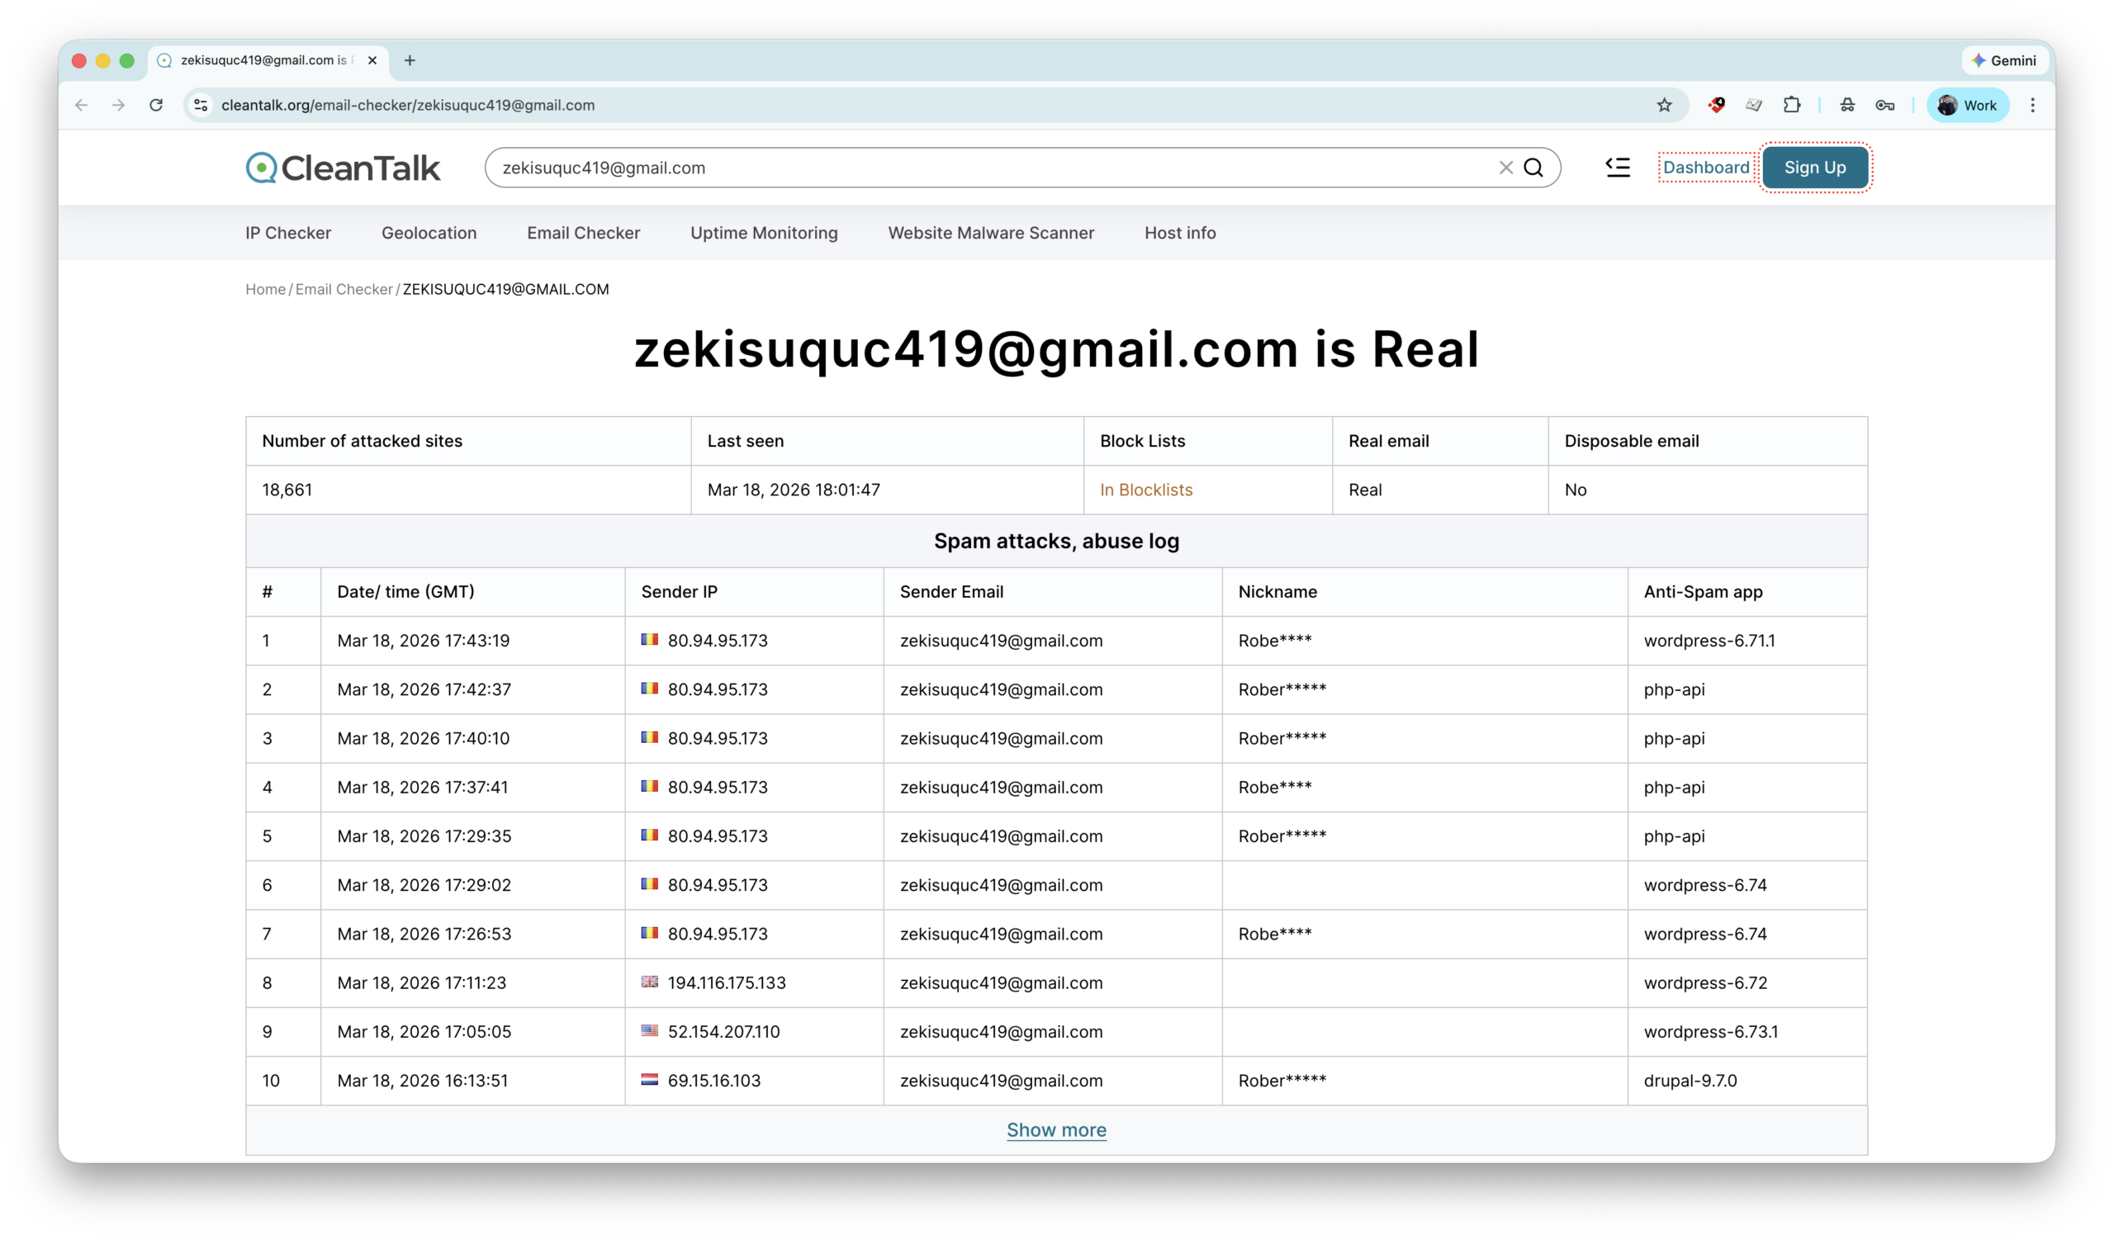The image size is (2114, 1240).
Task: Bookmark the page with the star icon
Action: (1664, 105)
